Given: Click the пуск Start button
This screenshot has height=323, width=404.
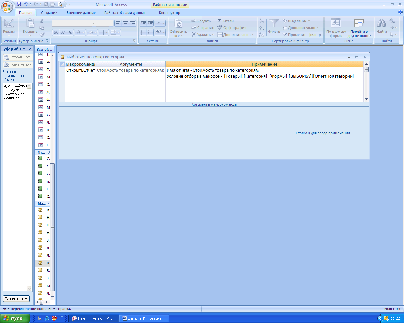Looking at the screenshot, I should point(15,318).
